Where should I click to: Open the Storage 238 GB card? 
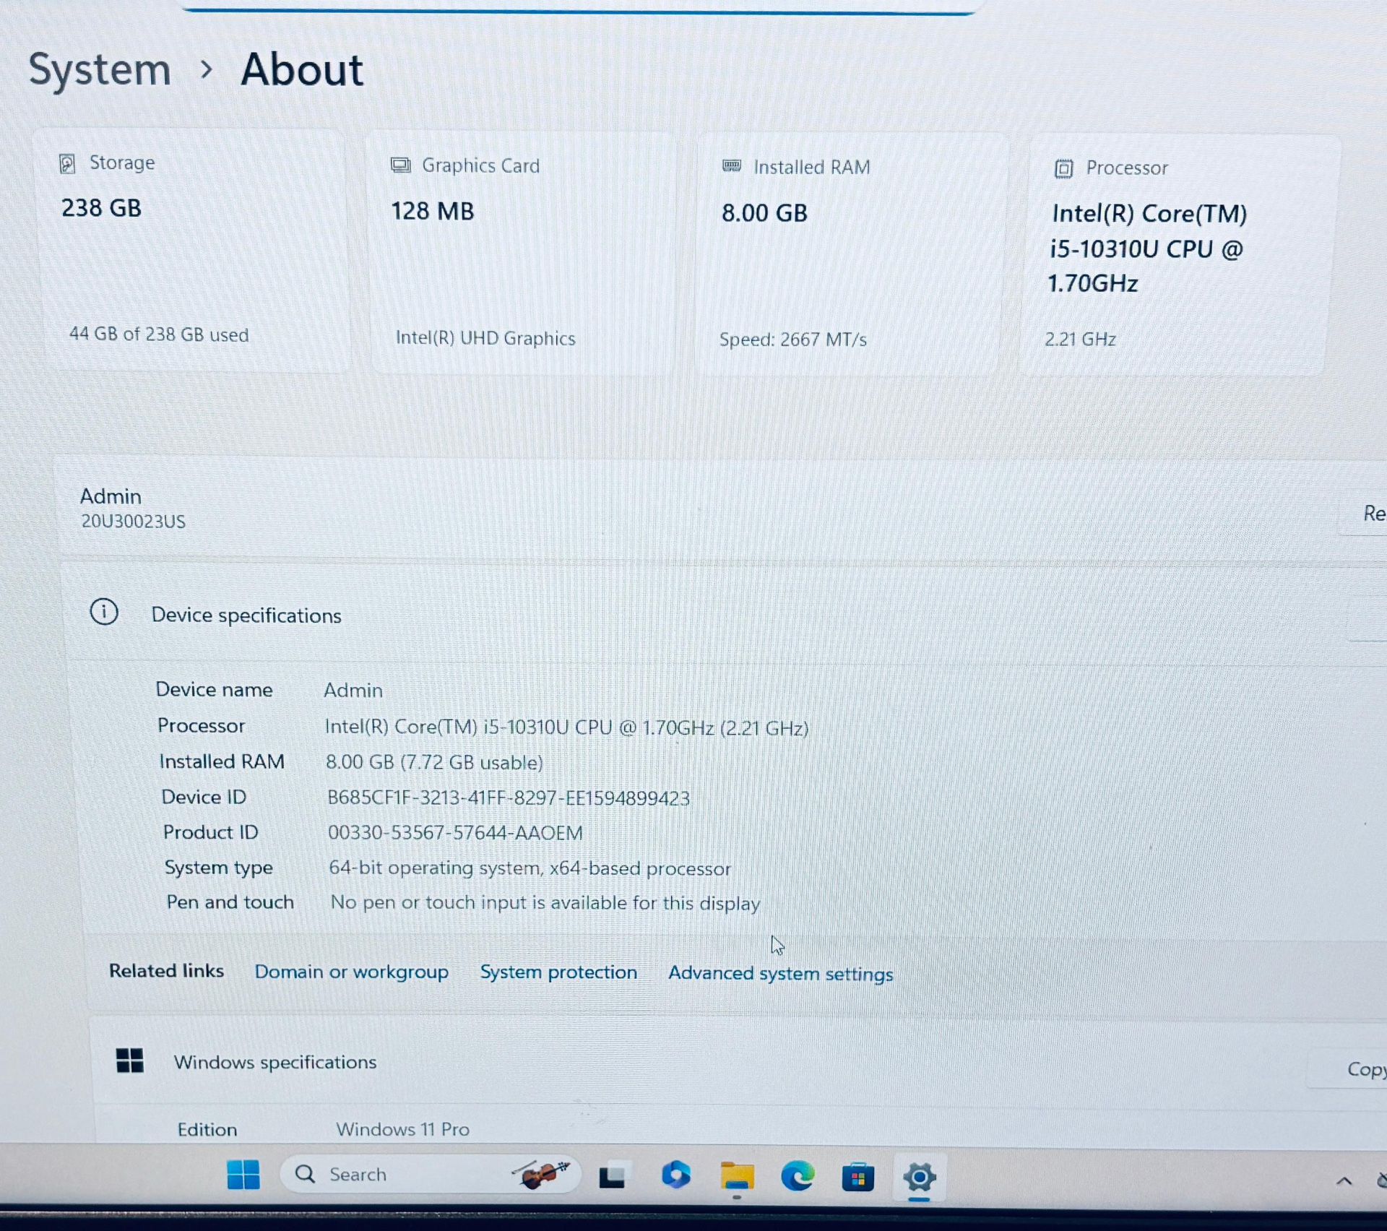click(194, 251)
